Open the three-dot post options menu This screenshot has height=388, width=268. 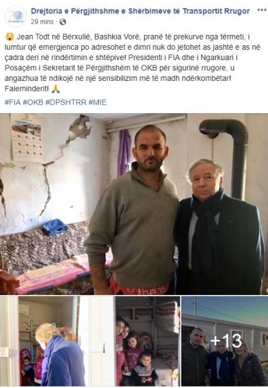262,10
